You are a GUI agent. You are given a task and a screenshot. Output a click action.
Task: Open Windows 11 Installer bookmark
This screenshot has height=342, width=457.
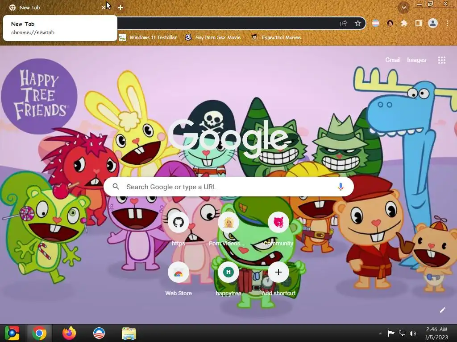(148, 37)
